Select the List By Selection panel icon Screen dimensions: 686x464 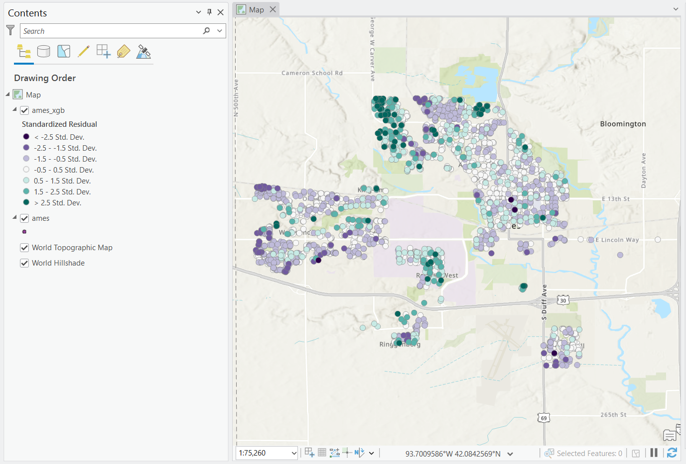tap(63, 51)
